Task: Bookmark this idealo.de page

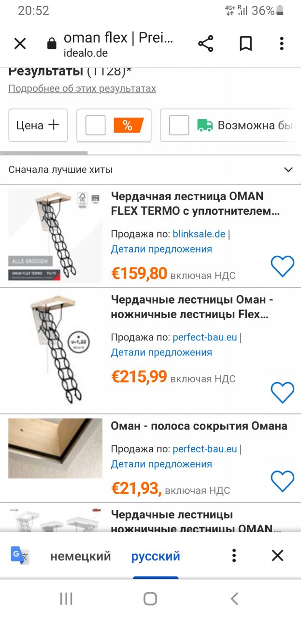Action: click(x=246, y=44)
